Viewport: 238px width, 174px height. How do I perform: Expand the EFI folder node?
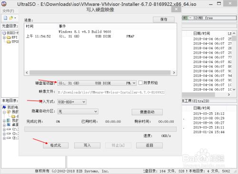coord(4,37)
